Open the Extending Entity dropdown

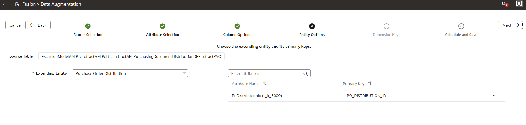click(x=130, y=73)
